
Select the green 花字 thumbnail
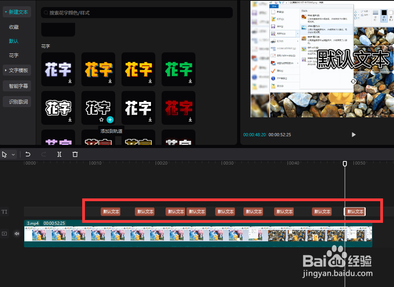pos(179,69)
